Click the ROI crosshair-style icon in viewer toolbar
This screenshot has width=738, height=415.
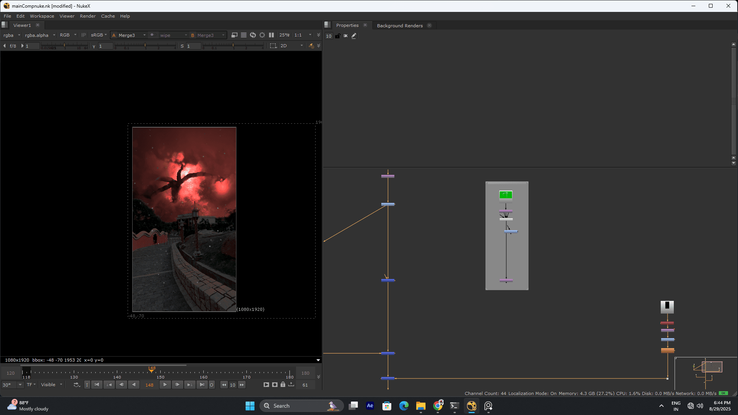262,35
